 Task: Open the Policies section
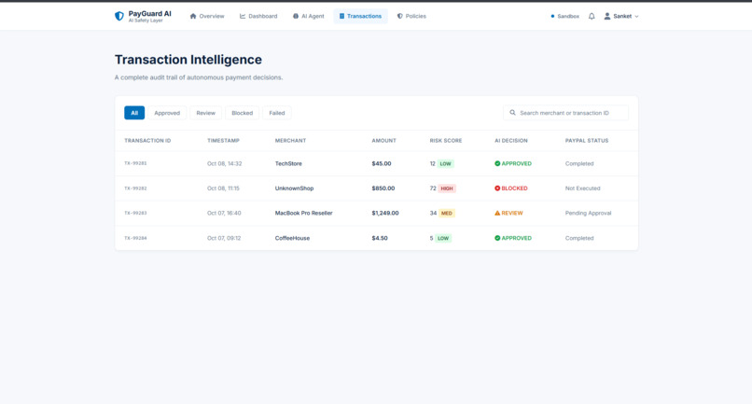point(411,16)
